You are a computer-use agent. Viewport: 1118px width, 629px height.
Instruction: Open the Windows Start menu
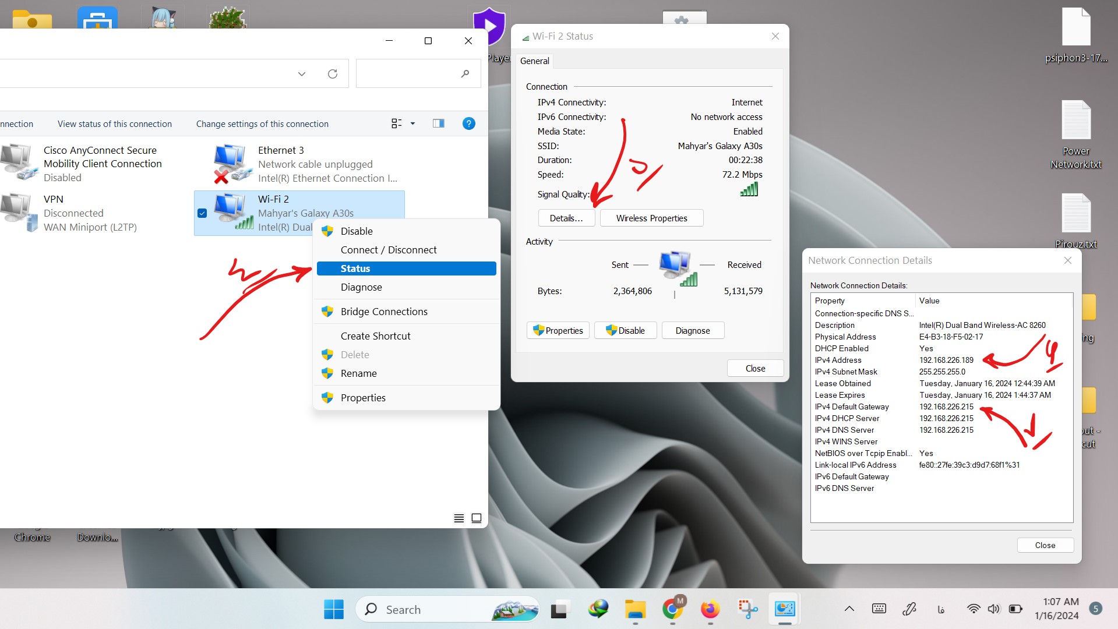334,609
